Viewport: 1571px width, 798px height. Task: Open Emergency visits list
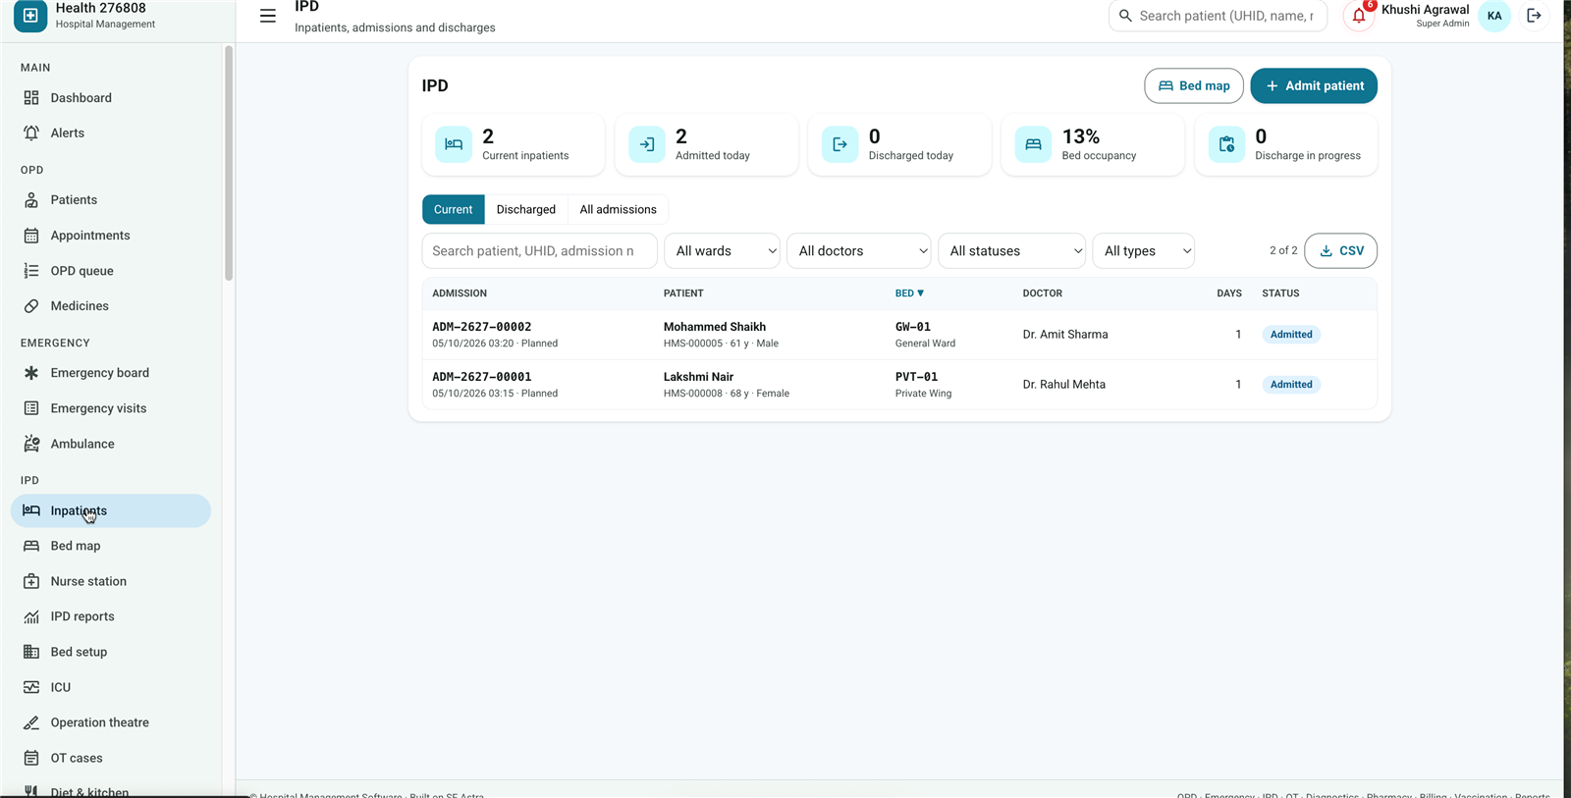pyautogui.click(x=111, y=408)
